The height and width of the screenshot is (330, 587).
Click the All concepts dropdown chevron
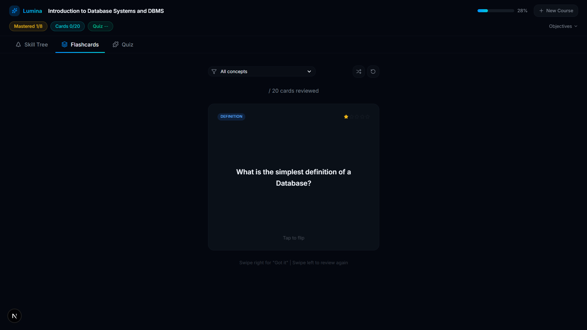(309, 72)
